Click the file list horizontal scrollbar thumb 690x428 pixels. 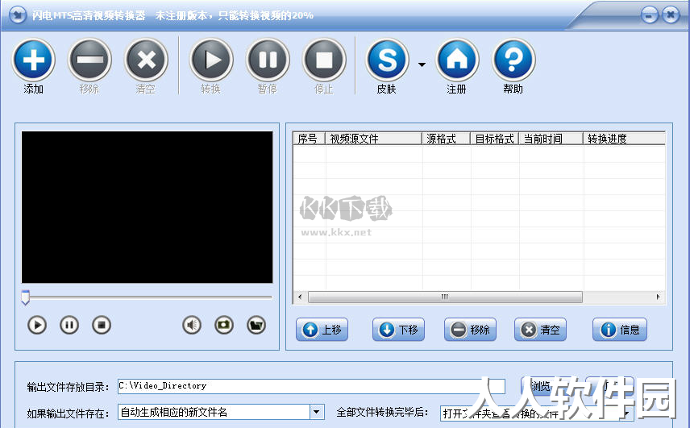(x=445, y=297)
